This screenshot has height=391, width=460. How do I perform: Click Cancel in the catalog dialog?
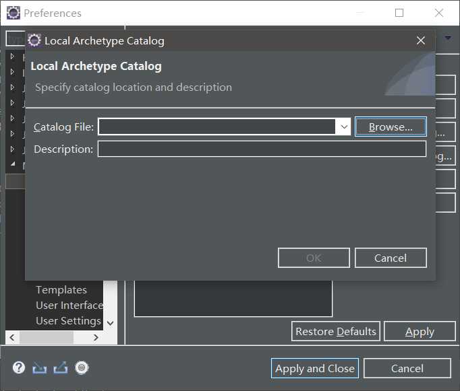tap(391, 258)
